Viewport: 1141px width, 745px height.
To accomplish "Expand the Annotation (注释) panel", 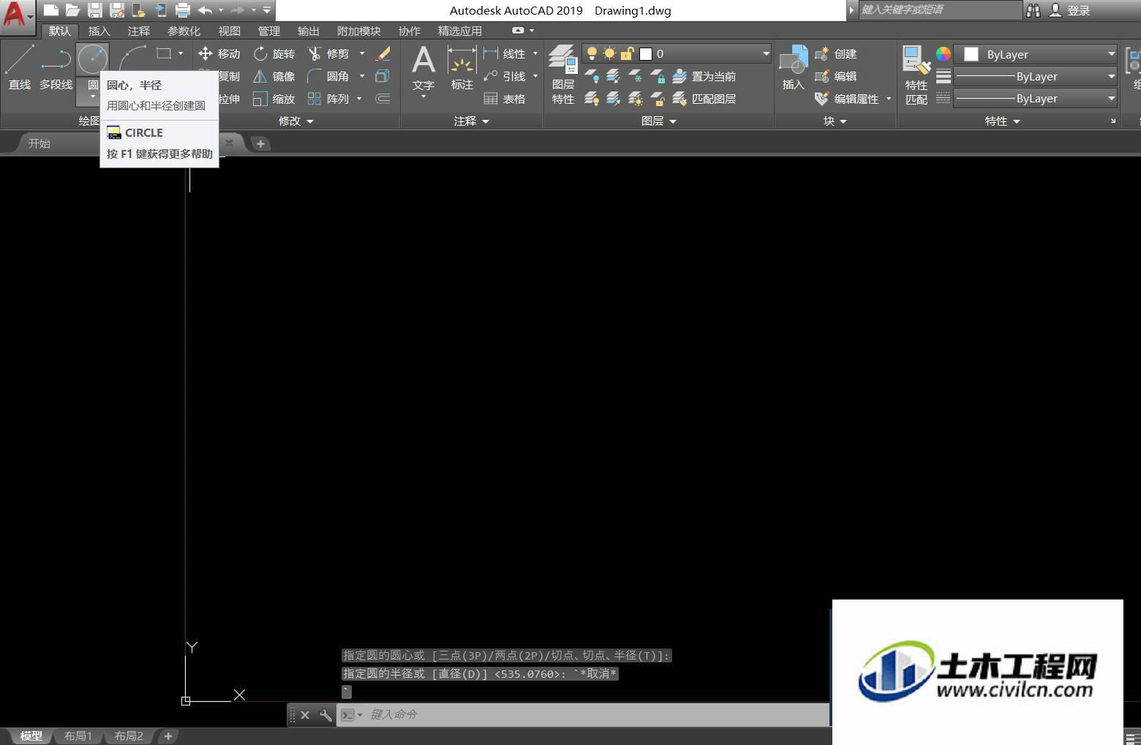I will coord(471,121).
